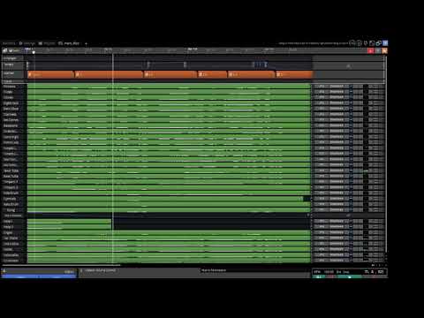The image size is (424, 318).
Task: Click the gray button between the red and orange buttons
Action: (378, 51)
